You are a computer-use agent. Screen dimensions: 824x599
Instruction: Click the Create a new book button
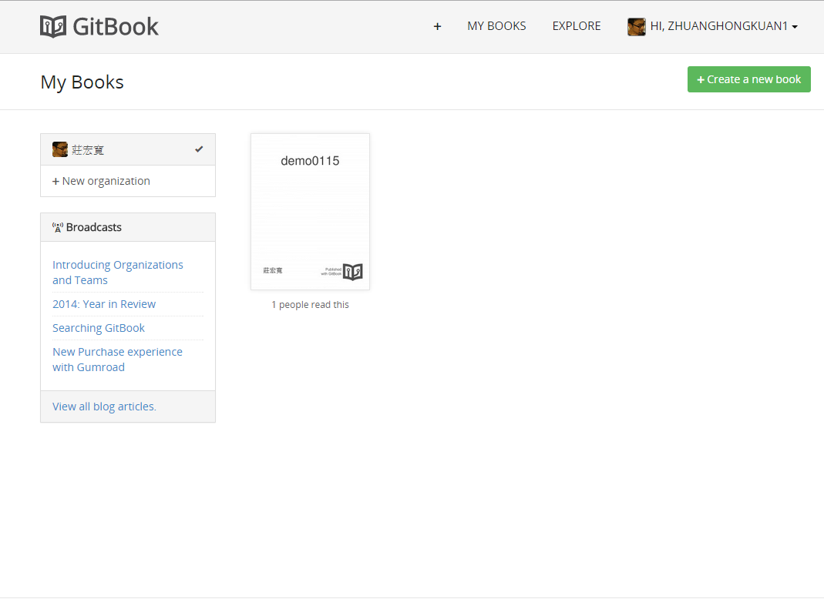point(749,79)
